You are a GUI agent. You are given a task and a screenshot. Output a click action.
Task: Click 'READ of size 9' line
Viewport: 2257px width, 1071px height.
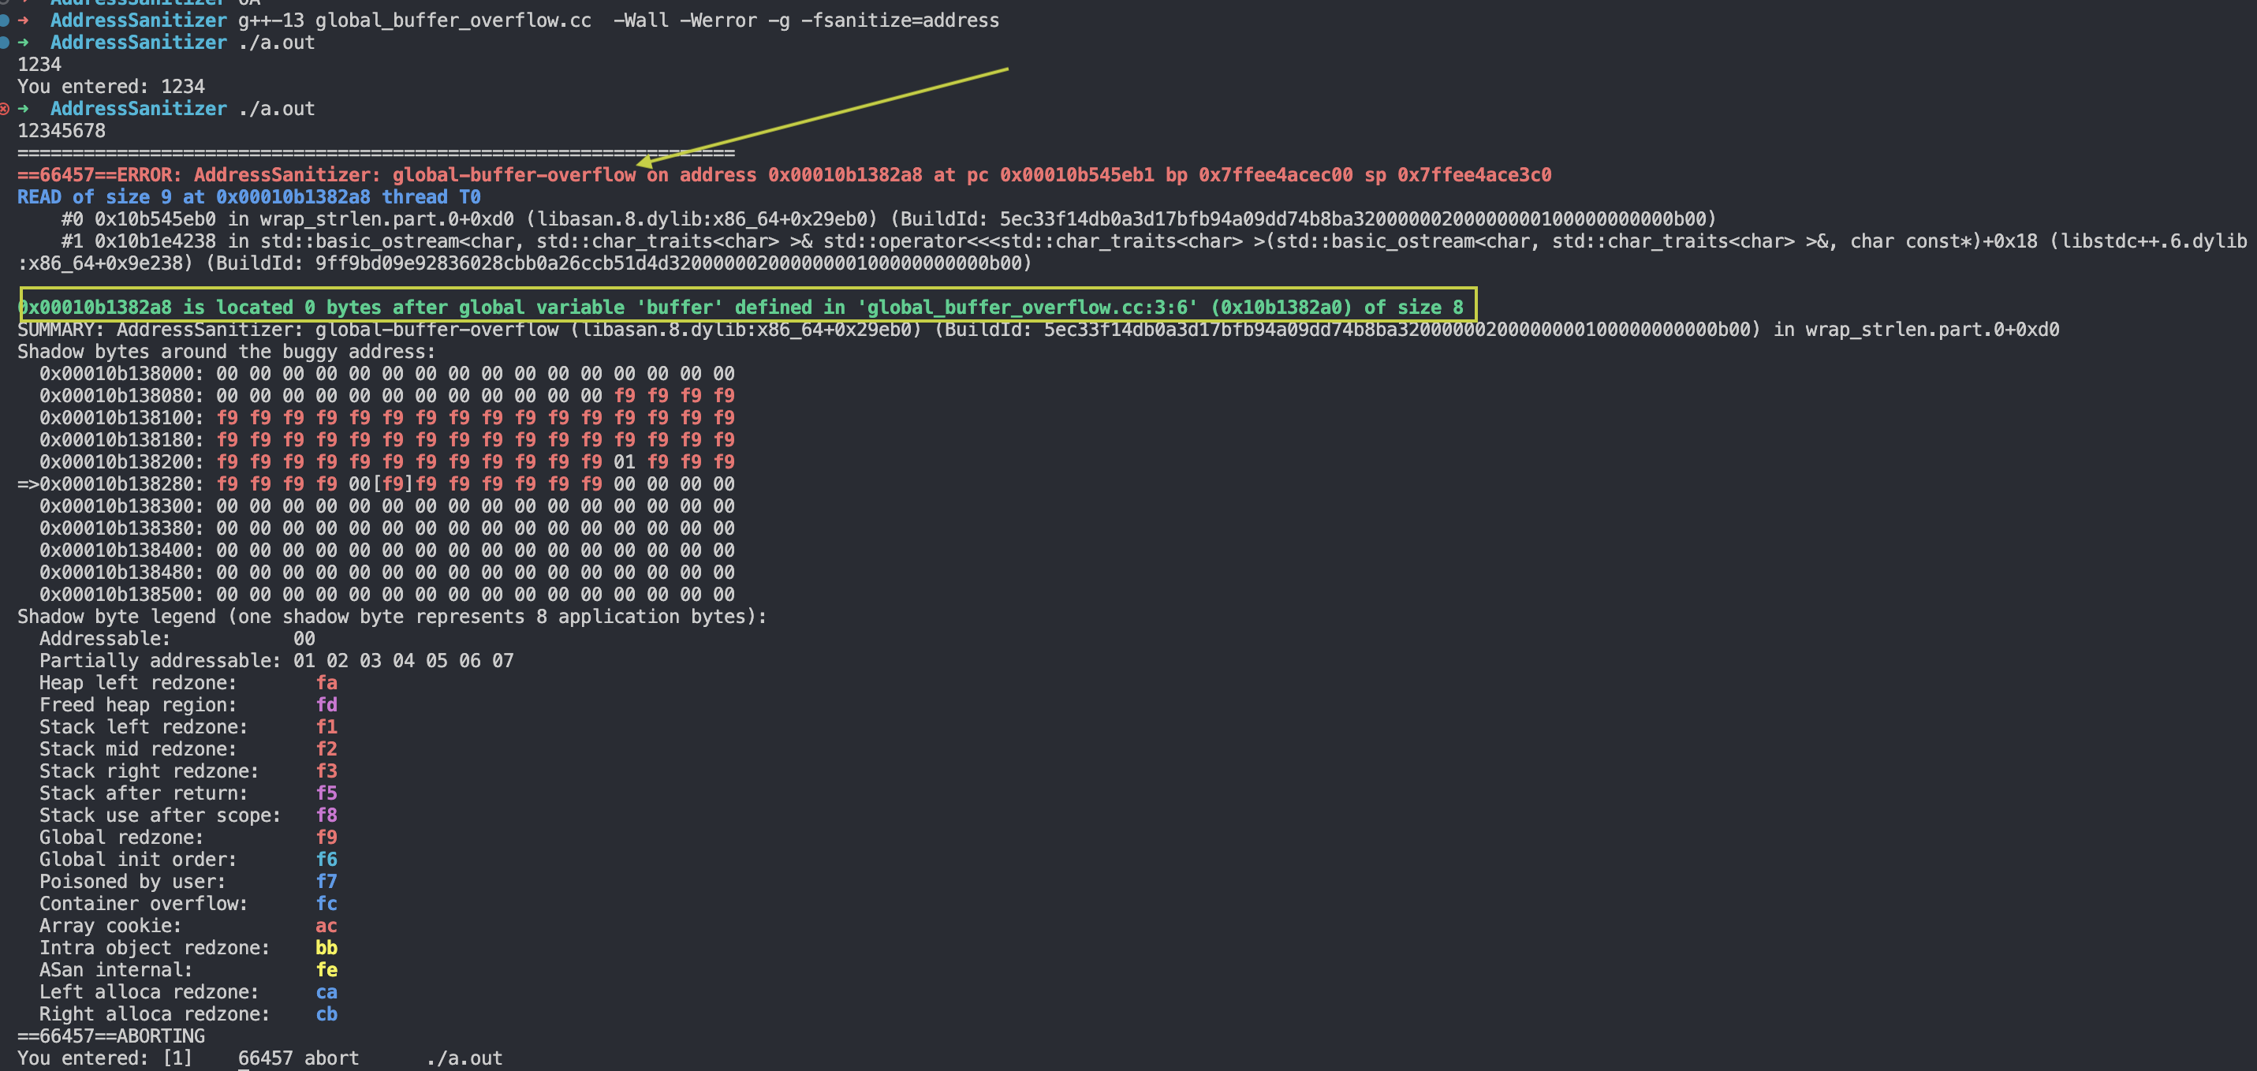[x=249, y=197]
